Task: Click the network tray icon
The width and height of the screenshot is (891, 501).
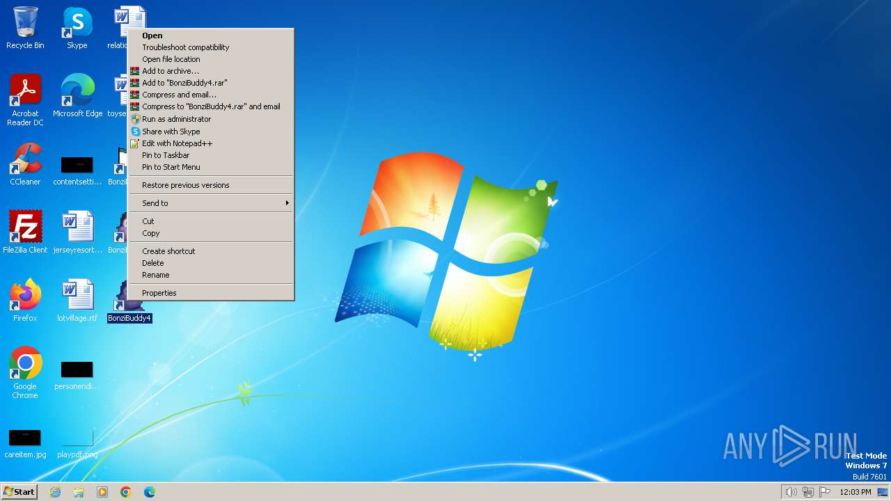Action: point(808,492)
